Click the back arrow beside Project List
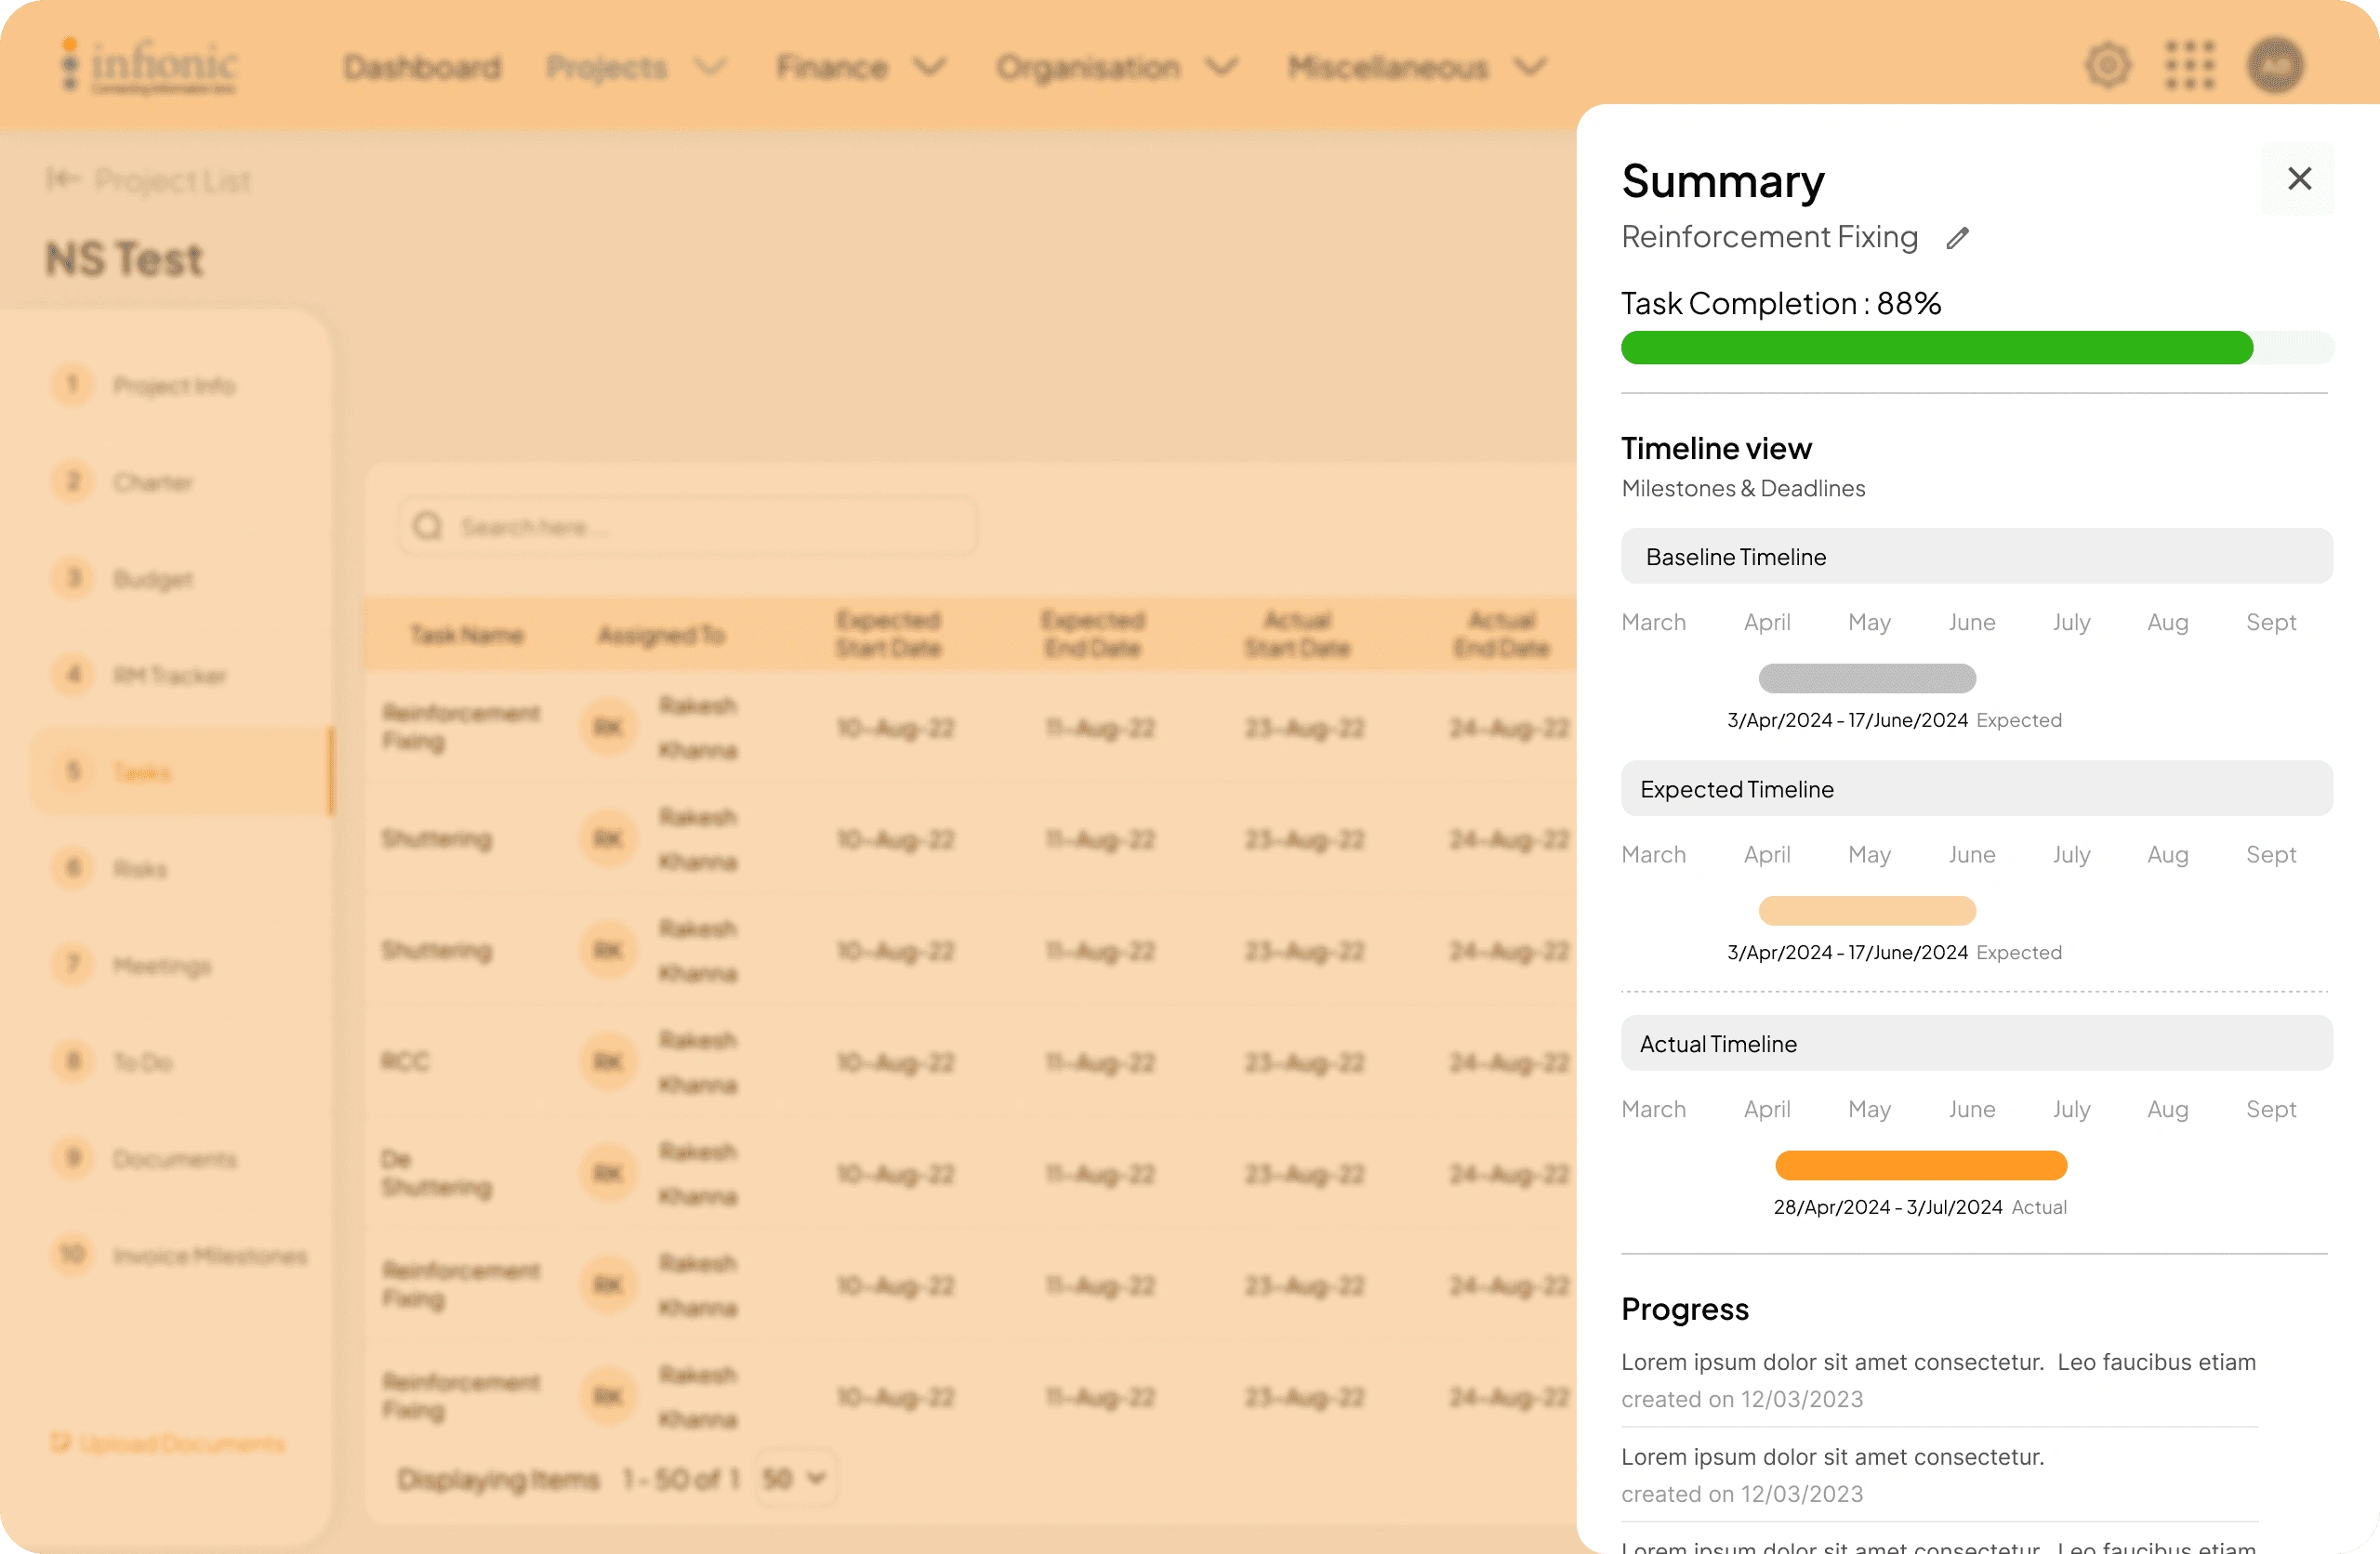The image size is (2380, 1554). tap(62, 179)
